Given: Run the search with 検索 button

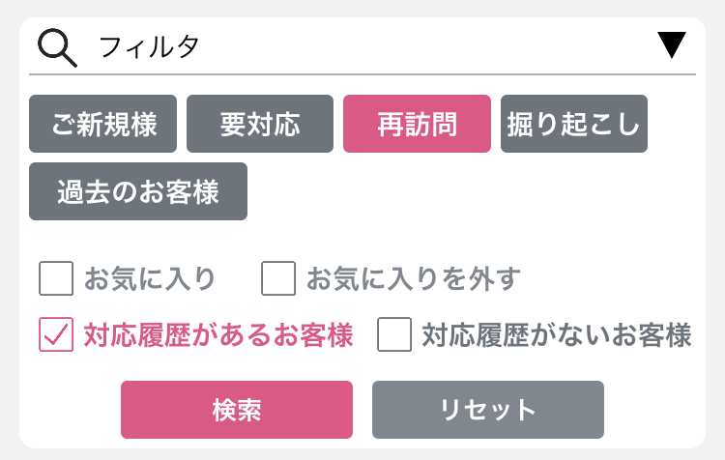Looking at the screenshot, I should tap(237, 410).
